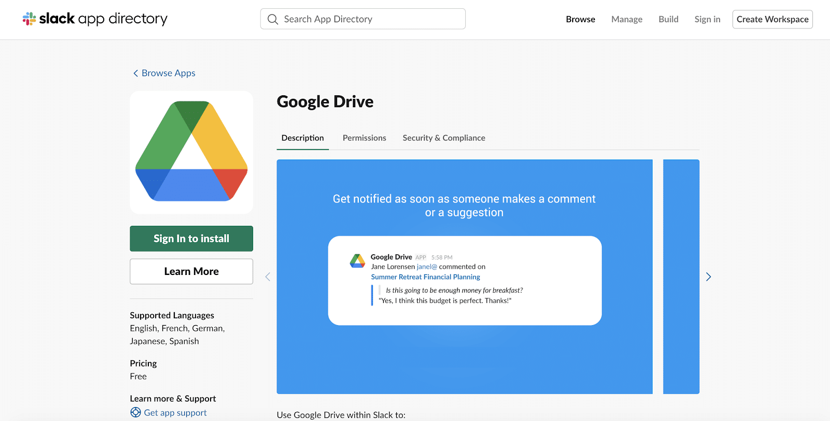The height and width of the screenshot is (421, 830).
Task: Click the Learn More button
Action: [x=191, y=271]
